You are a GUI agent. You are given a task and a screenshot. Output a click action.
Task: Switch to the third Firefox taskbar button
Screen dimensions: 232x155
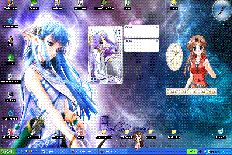[113, 152]
